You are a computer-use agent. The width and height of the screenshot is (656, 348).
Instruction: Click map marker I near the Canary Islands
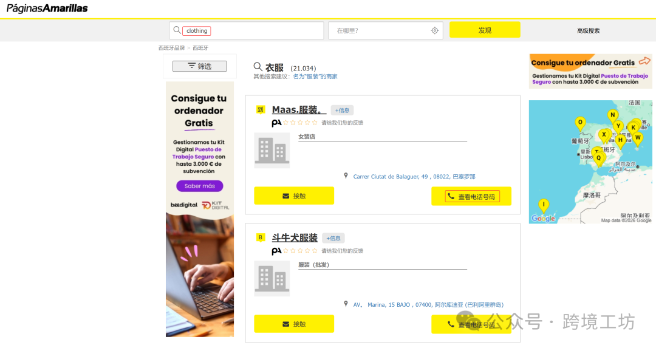(544, 205)
